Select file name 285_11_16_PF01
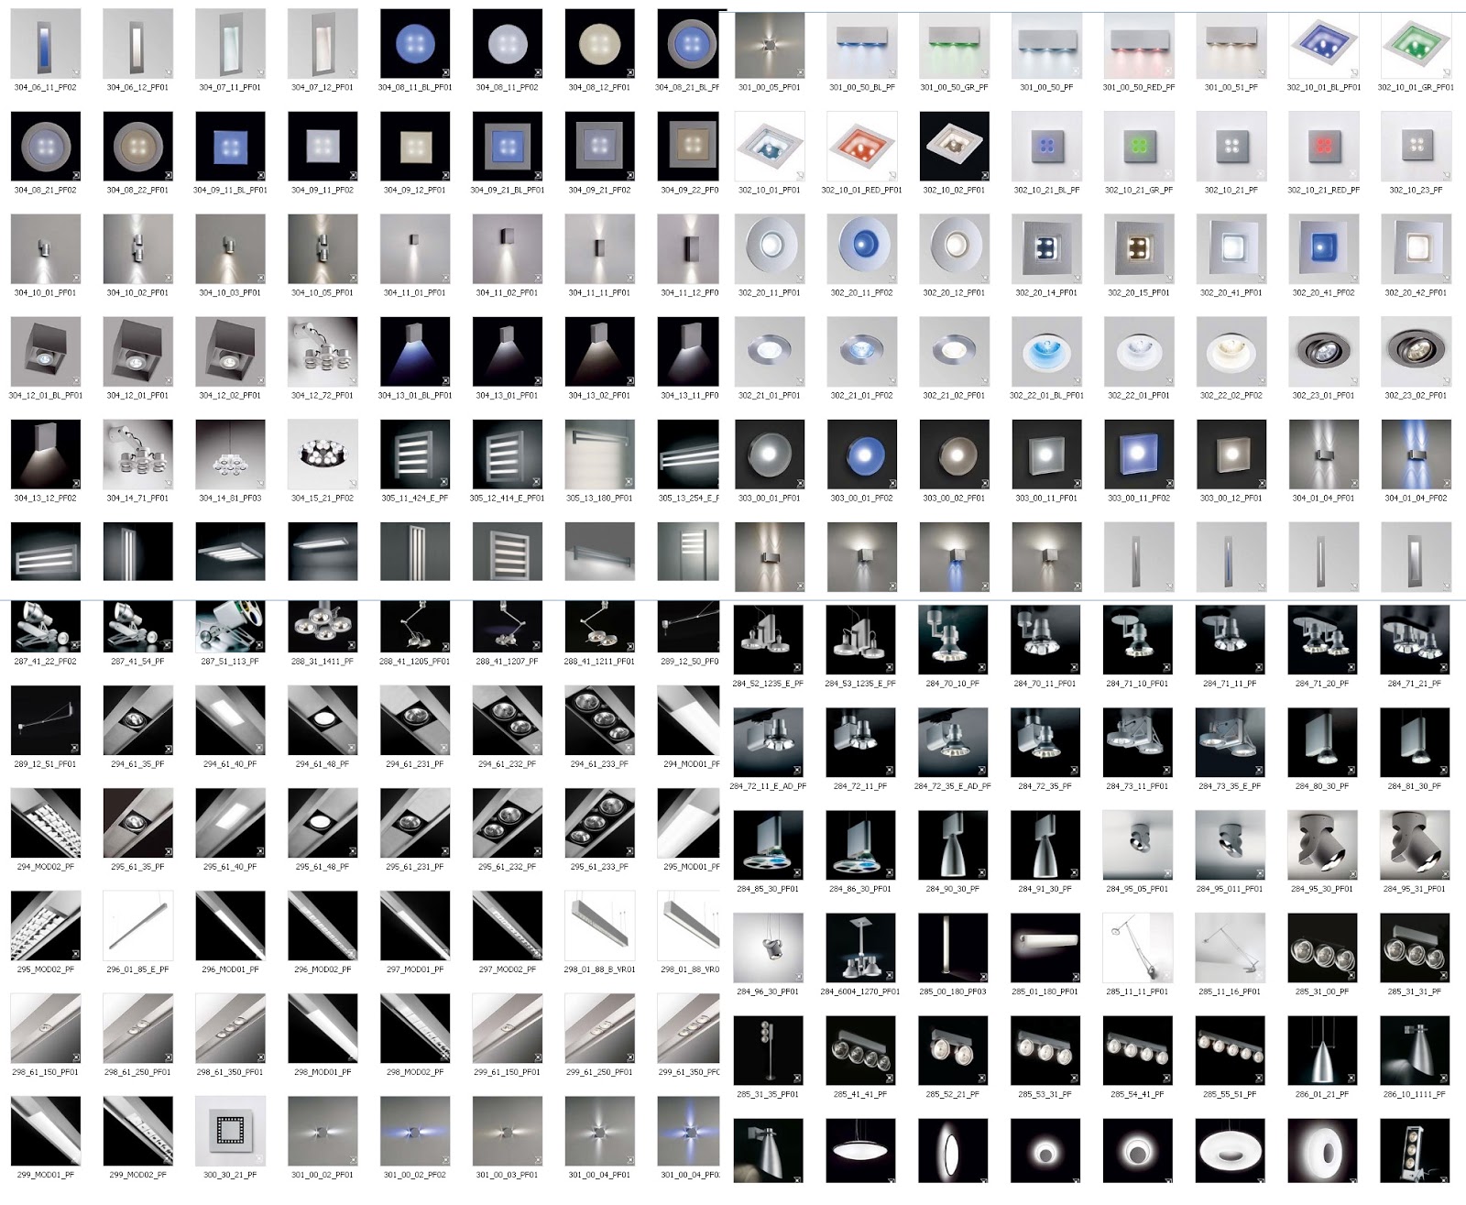 (x=1231, y=991)
